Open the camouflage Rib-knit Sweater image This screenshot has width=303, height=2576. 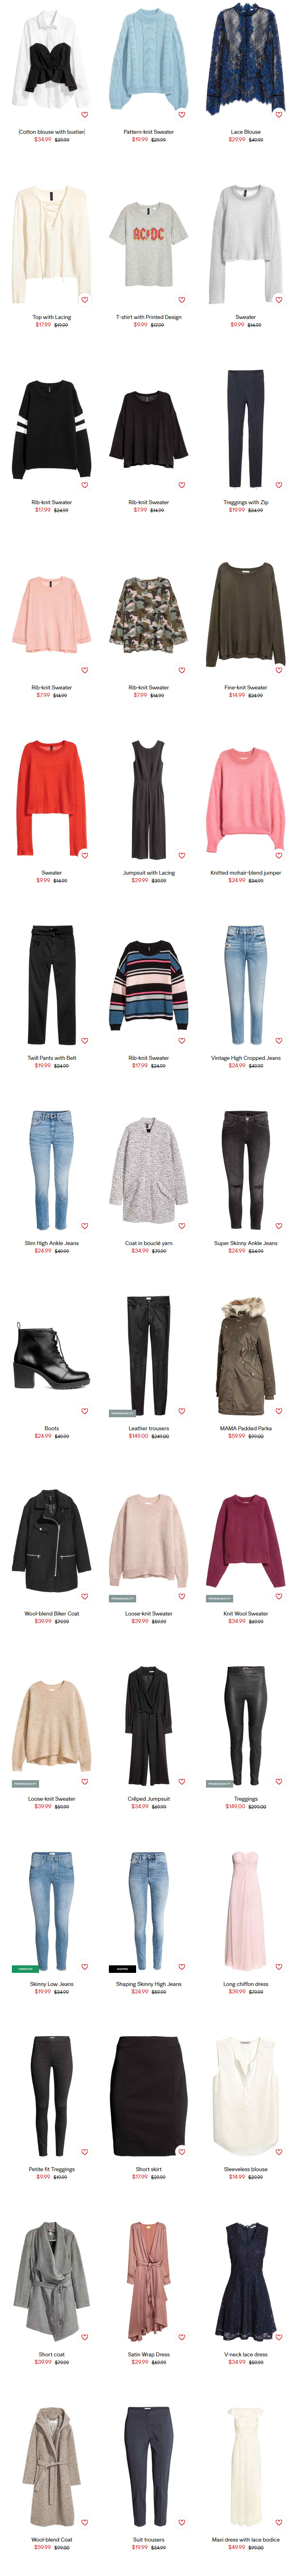[148, 615]
